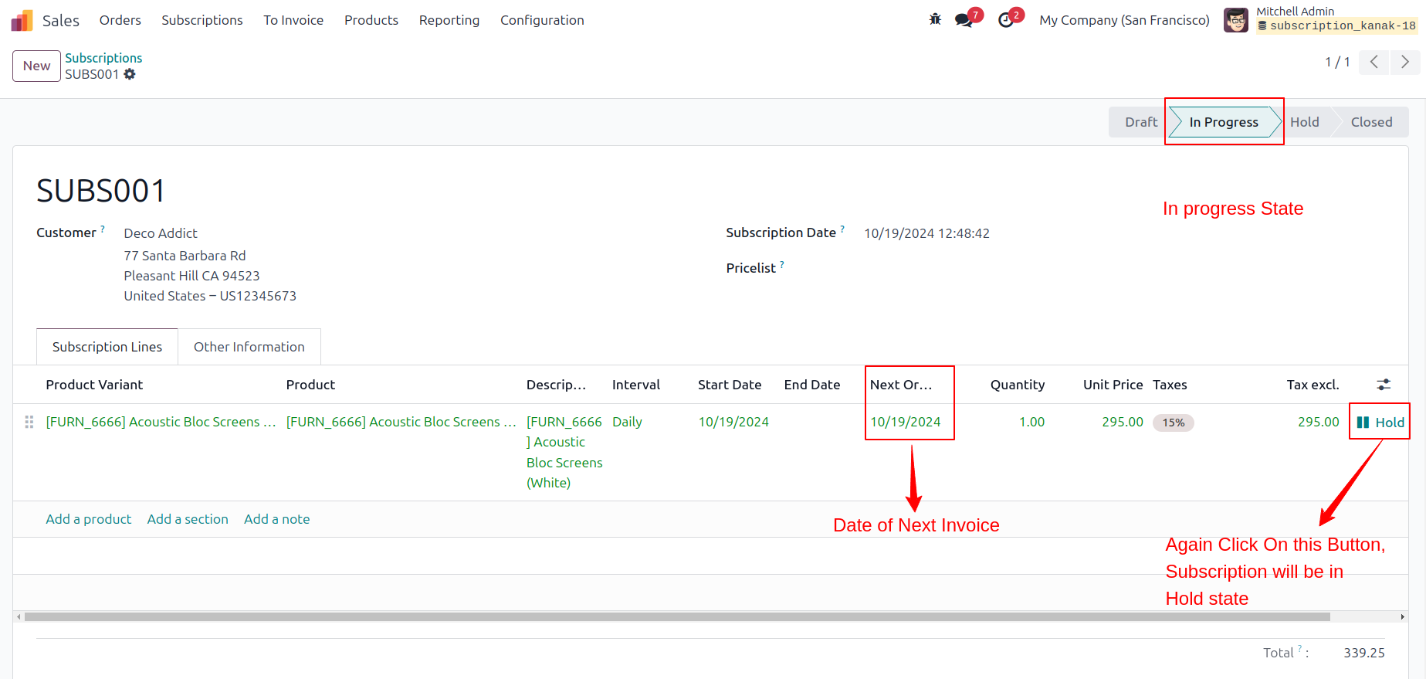Viewport: 1426px width, 679px height.
Task: Set status to Hold in statusbar
Action: [1305, 122]
